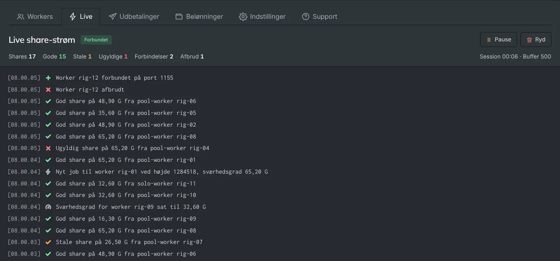The width and height of the screenshot is (560, 261).
Task: Click the green check icon for 16,30 G rig-09
Action: [x=48, y=219]
